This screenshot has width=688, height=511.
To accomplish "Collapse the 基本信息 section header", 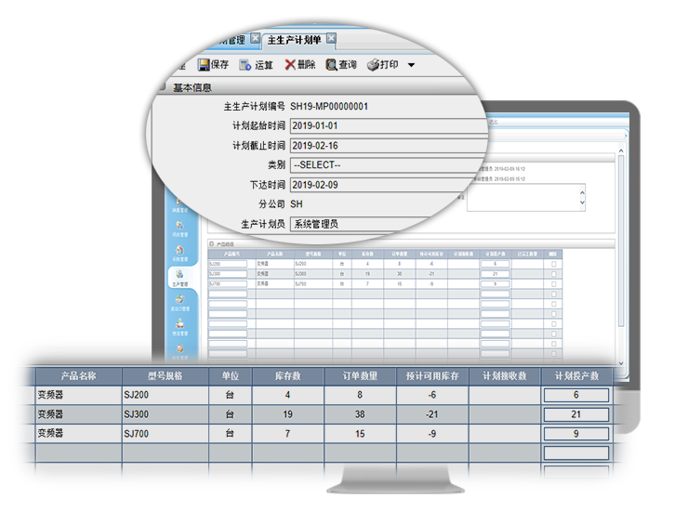I will click(162, 88).
